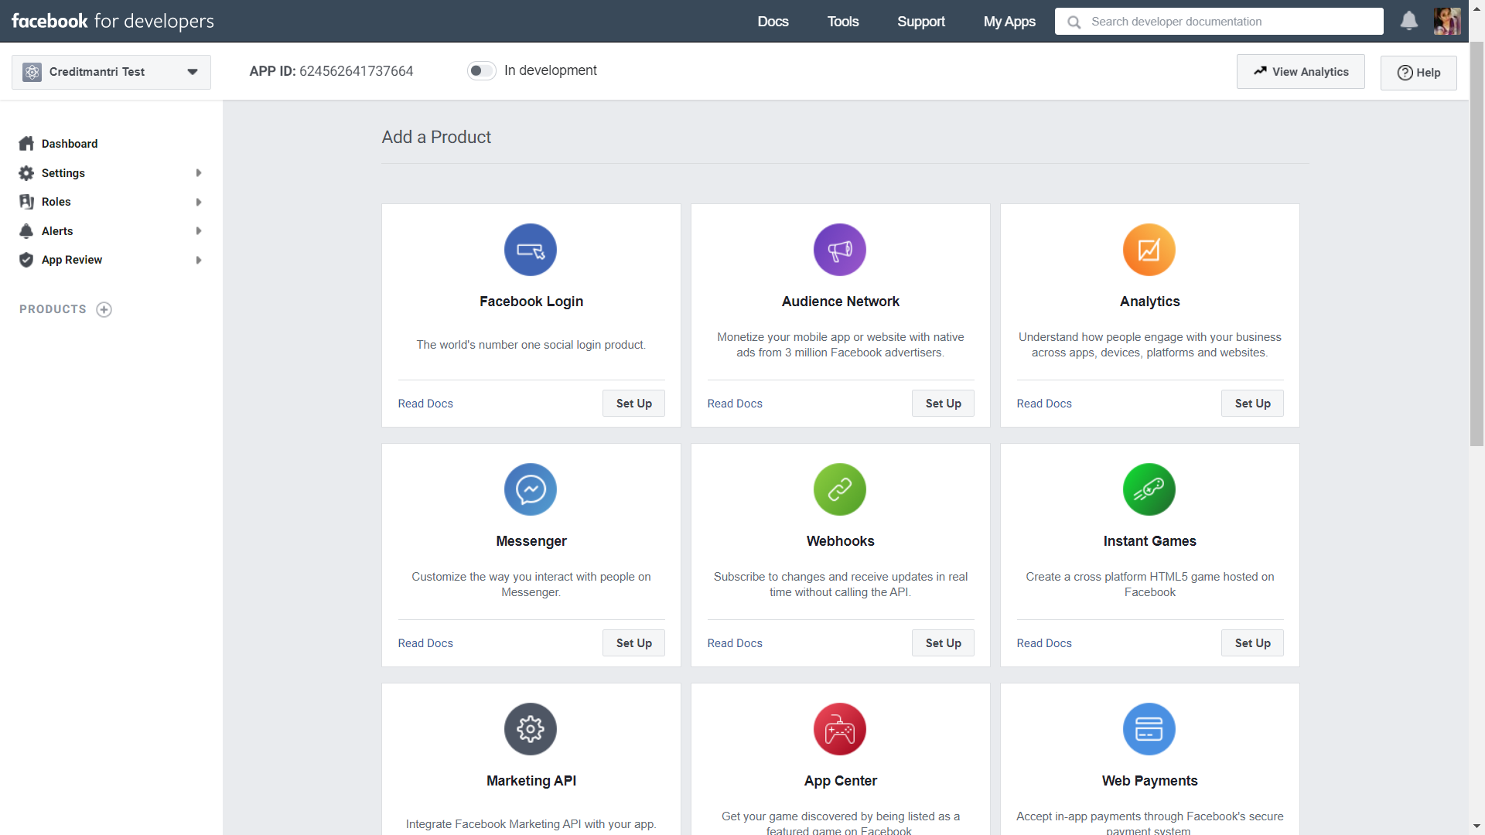The height and width of the screenshot is (835, 1485).
Task: Click the Creditmantri Test app icon
Action: coord(32,72)
